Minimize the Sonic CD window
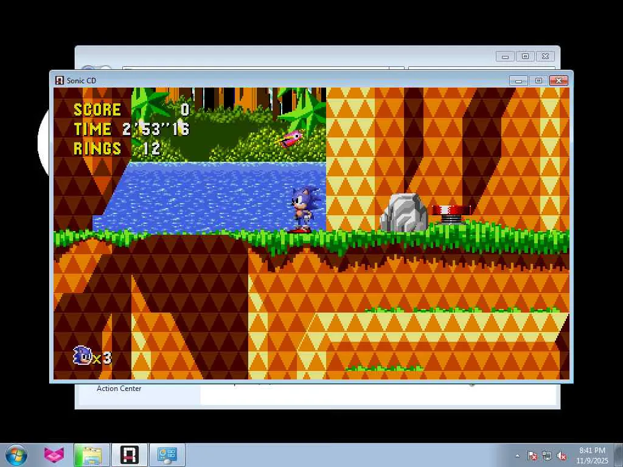Screen dimensions: 623x467 [518, 81]
